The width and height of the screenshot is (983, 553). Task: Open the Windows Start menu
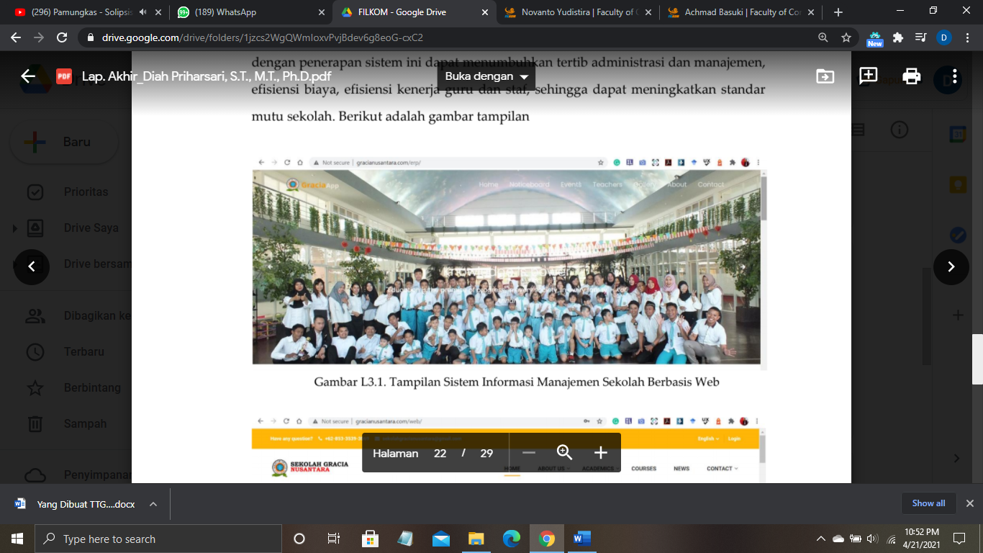pyautogui.click(x=17, y=539)
